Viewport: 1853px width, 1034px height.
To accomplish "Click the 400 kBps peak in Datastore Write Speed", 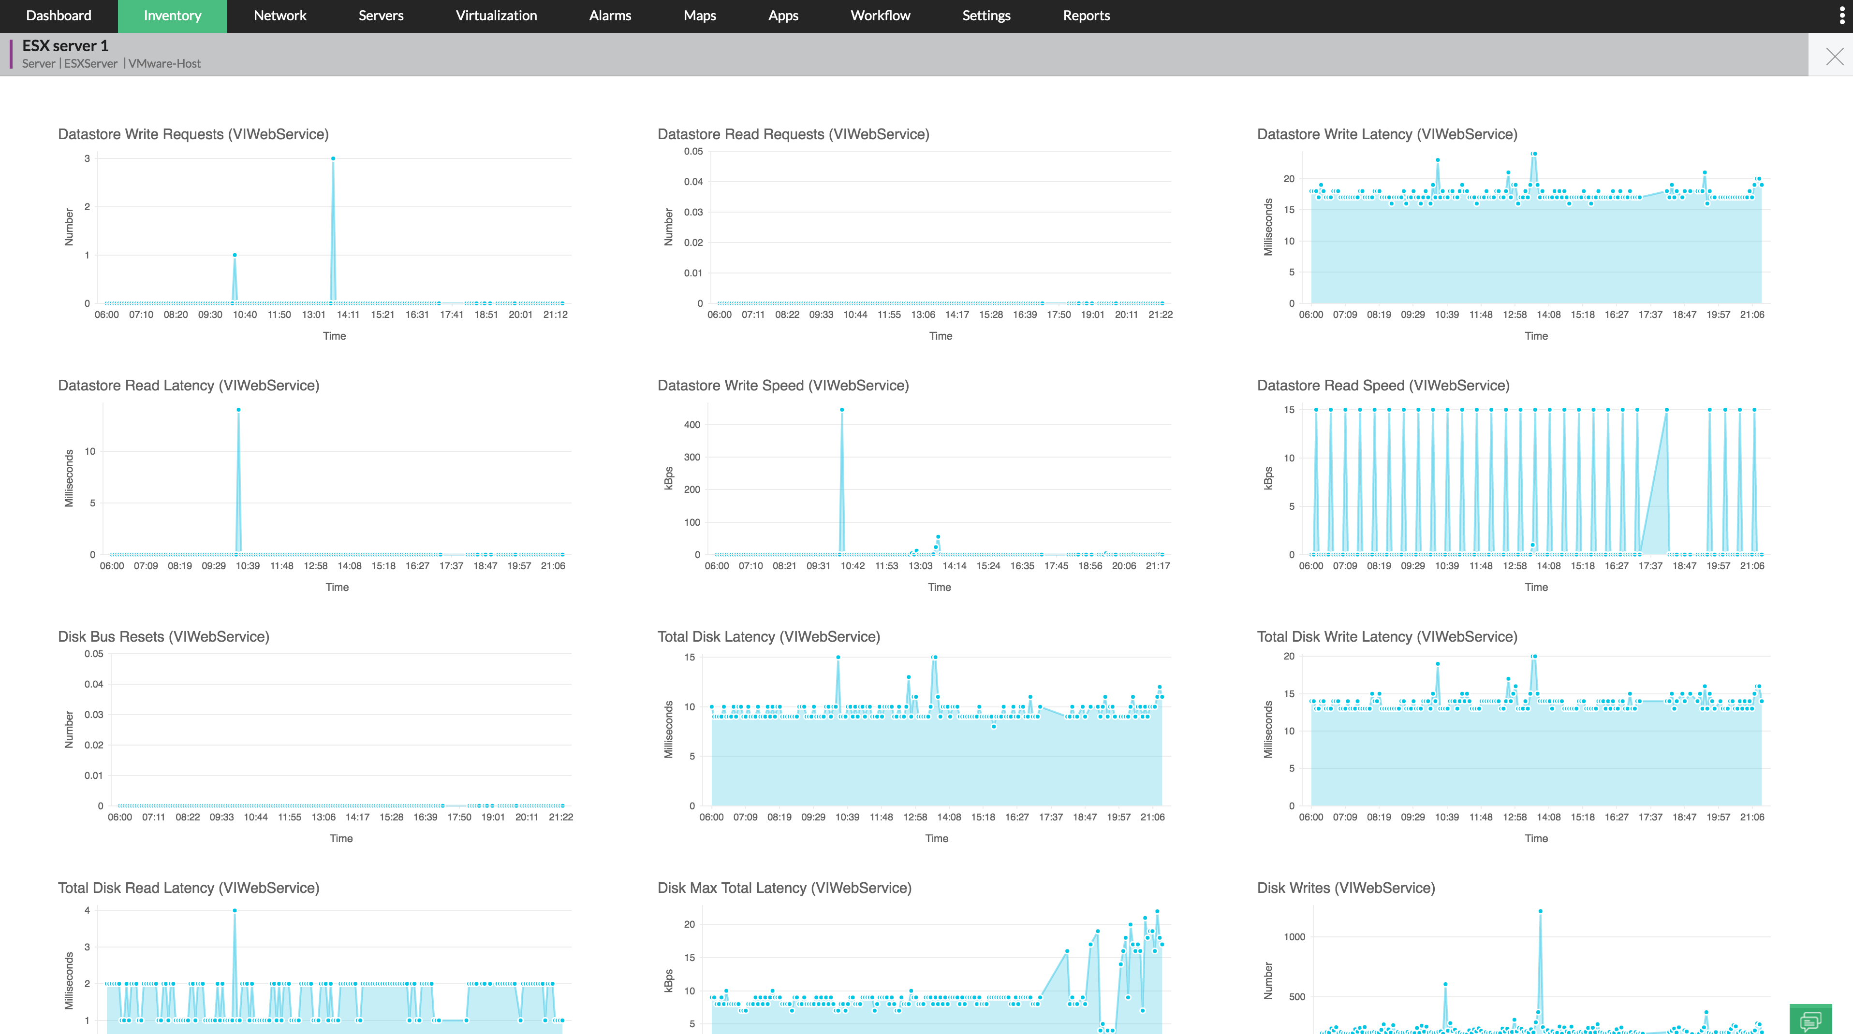I will pyautogui.click(x=841, y=410).
